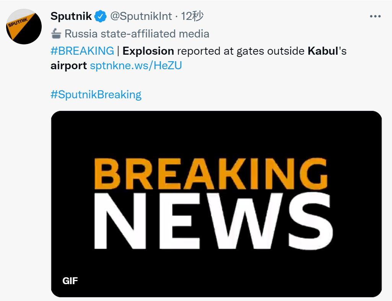Open Sputnik's profile picture avatar
The width and height of the screenshot is (392, 301).
tap(24, 26)
